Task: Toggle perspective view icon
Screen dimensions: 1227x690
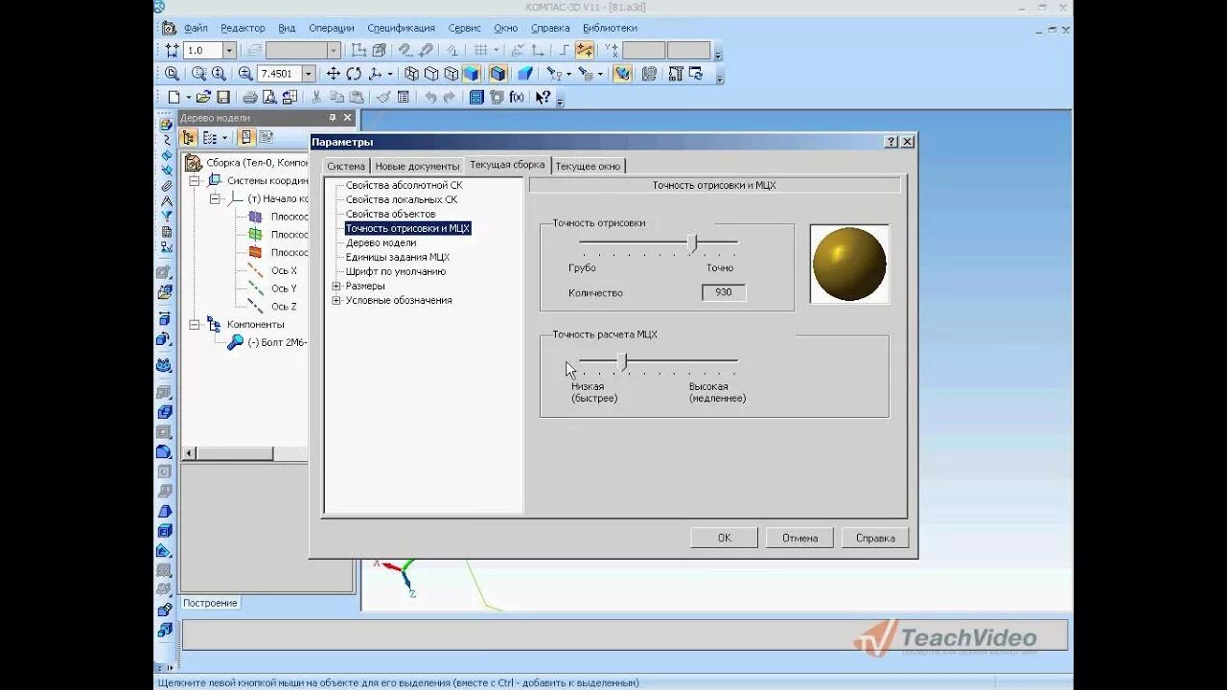Action: click(524, 74)
